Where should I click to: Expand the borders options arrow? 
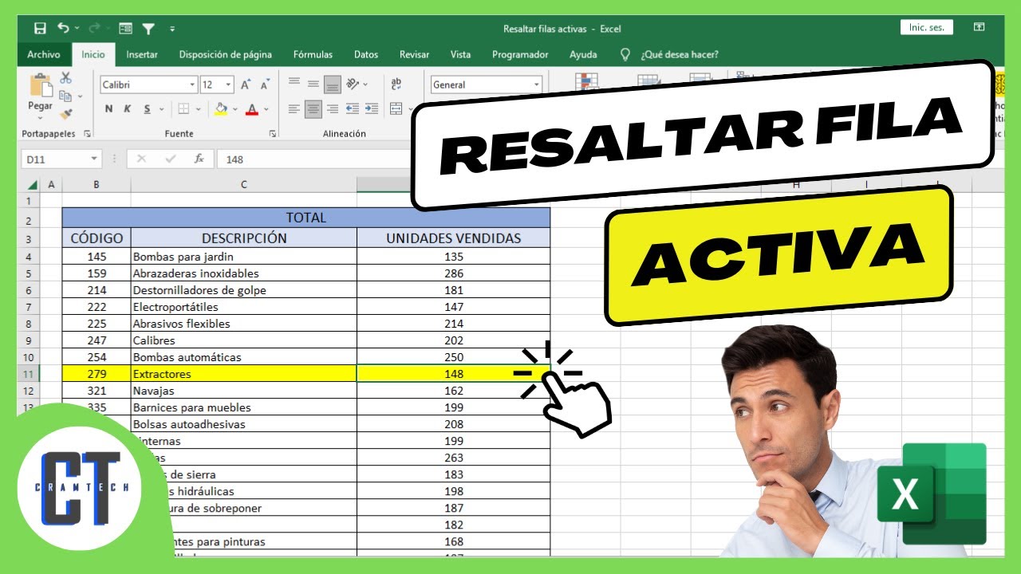click(x=199, y=109)
